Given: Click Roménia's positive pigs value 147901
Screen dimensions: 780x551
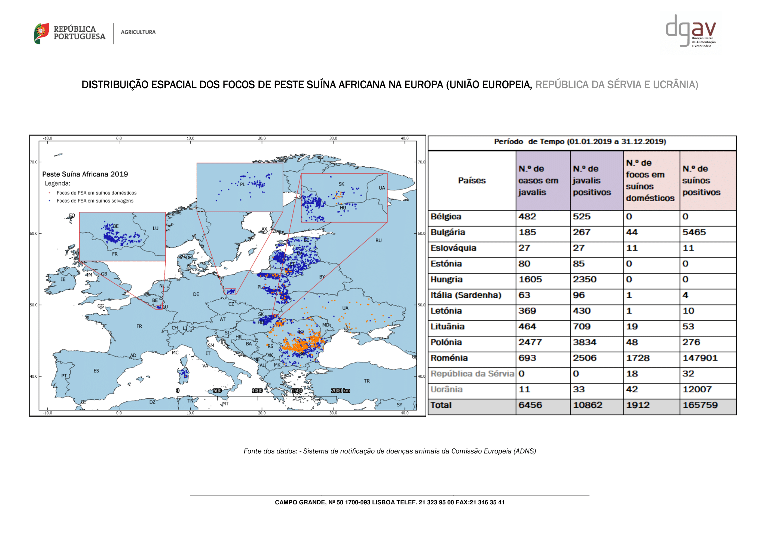Looking at the screenshot, I should (x=700, y=358).
